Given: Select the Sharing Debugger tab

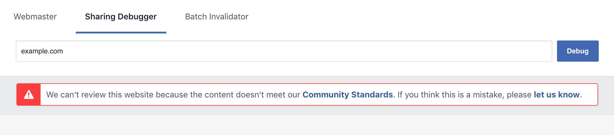Looking at the screenshot, I should (121, 17).
